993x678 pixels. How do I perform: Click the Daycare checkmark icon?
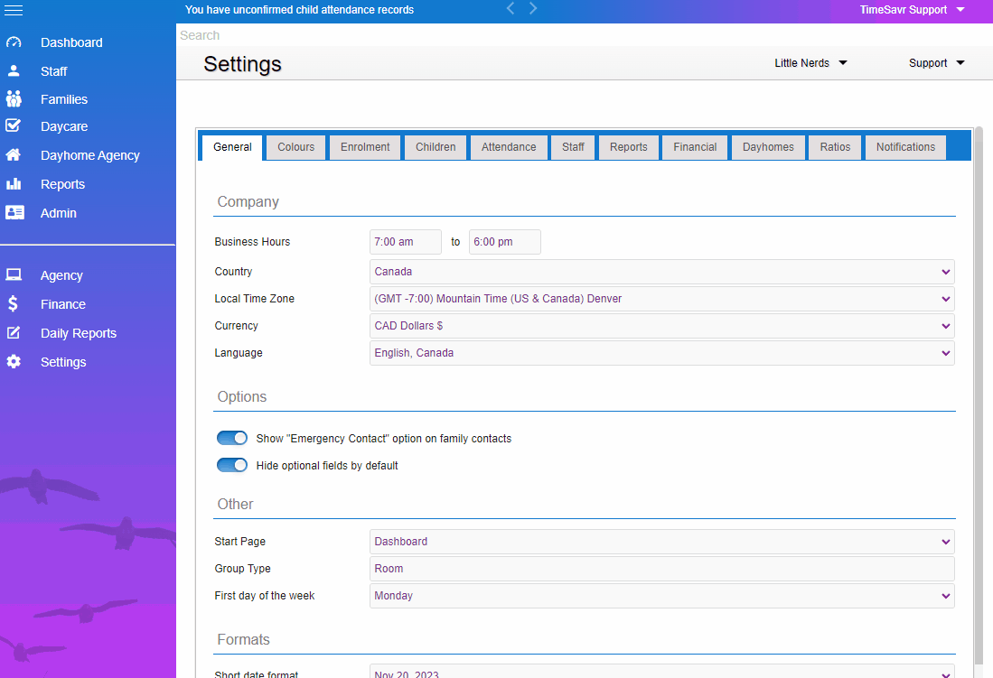pyautogui.click(x=14, y=126)
